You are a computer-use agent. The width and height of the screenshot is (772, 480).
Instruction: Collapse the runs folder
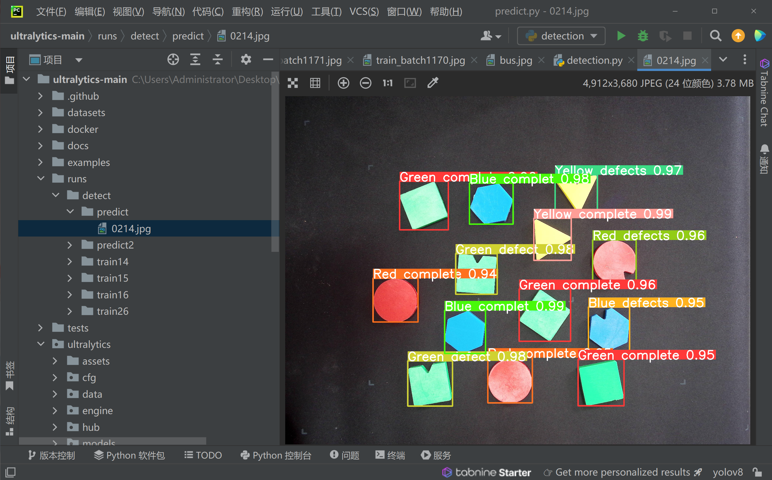coord(41,179)
